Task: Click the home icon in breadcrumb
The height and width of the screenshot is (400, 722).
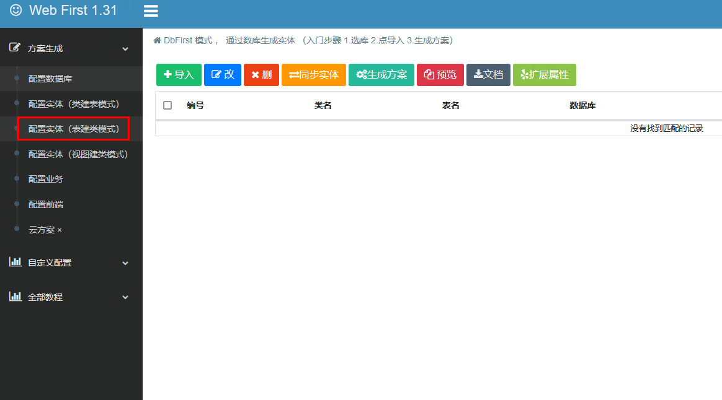Action: coord(157,40)
